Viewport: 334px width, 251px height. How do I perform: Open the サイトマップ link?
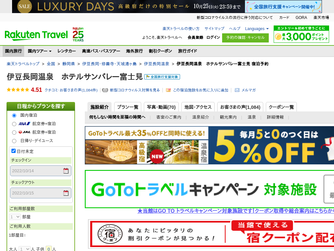[x=215, y=29]
